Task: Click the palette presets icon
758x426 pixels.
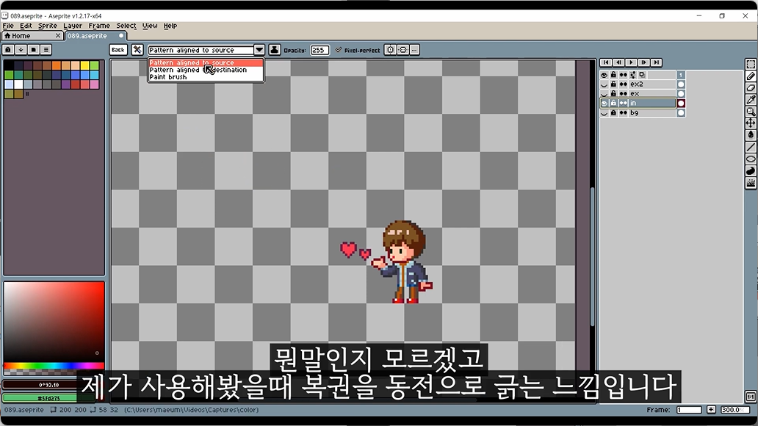Action: 33,49
